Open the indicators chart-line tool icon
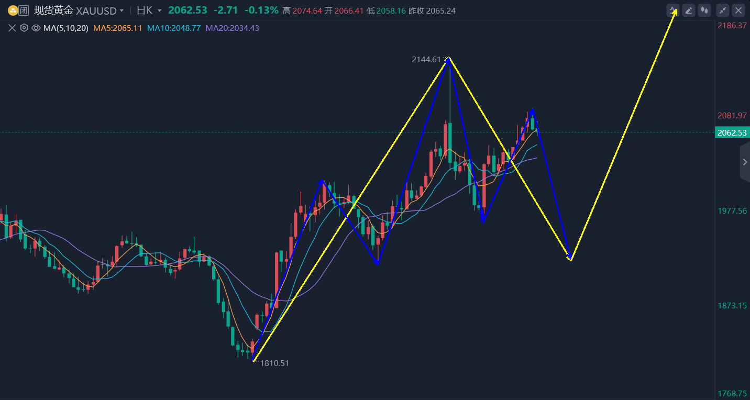Image resolution: width=750 pixels, height=400 pixels. click(x=673, y=10)
